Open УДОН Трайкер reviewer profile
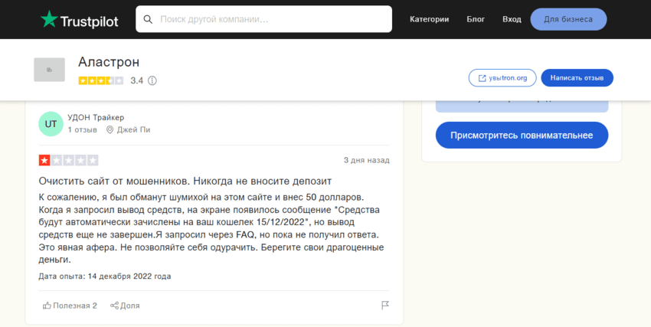The height and width of the screenshot is (327, 651). coord(96,117)
